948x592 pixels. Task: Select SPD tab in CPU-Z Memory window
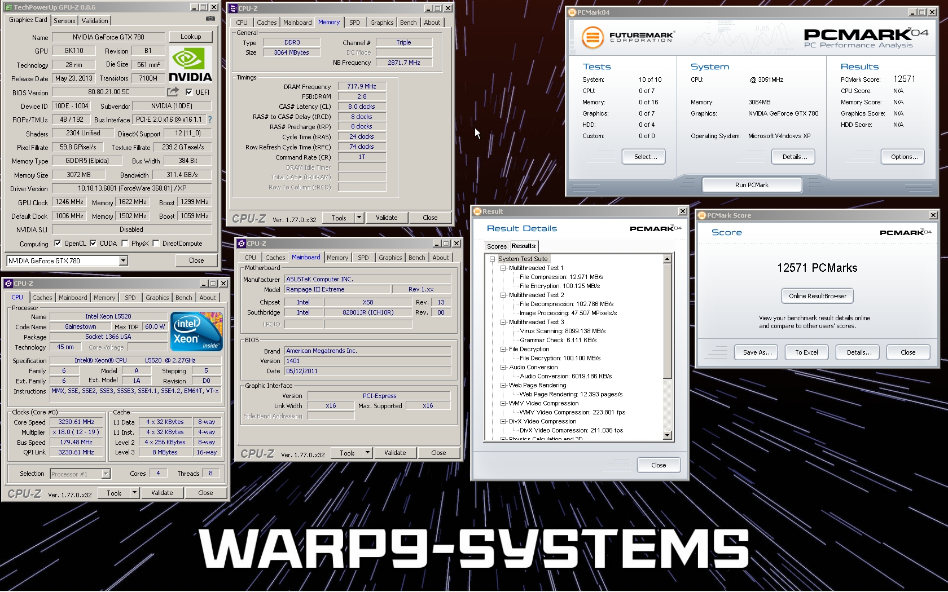point(354,23)
